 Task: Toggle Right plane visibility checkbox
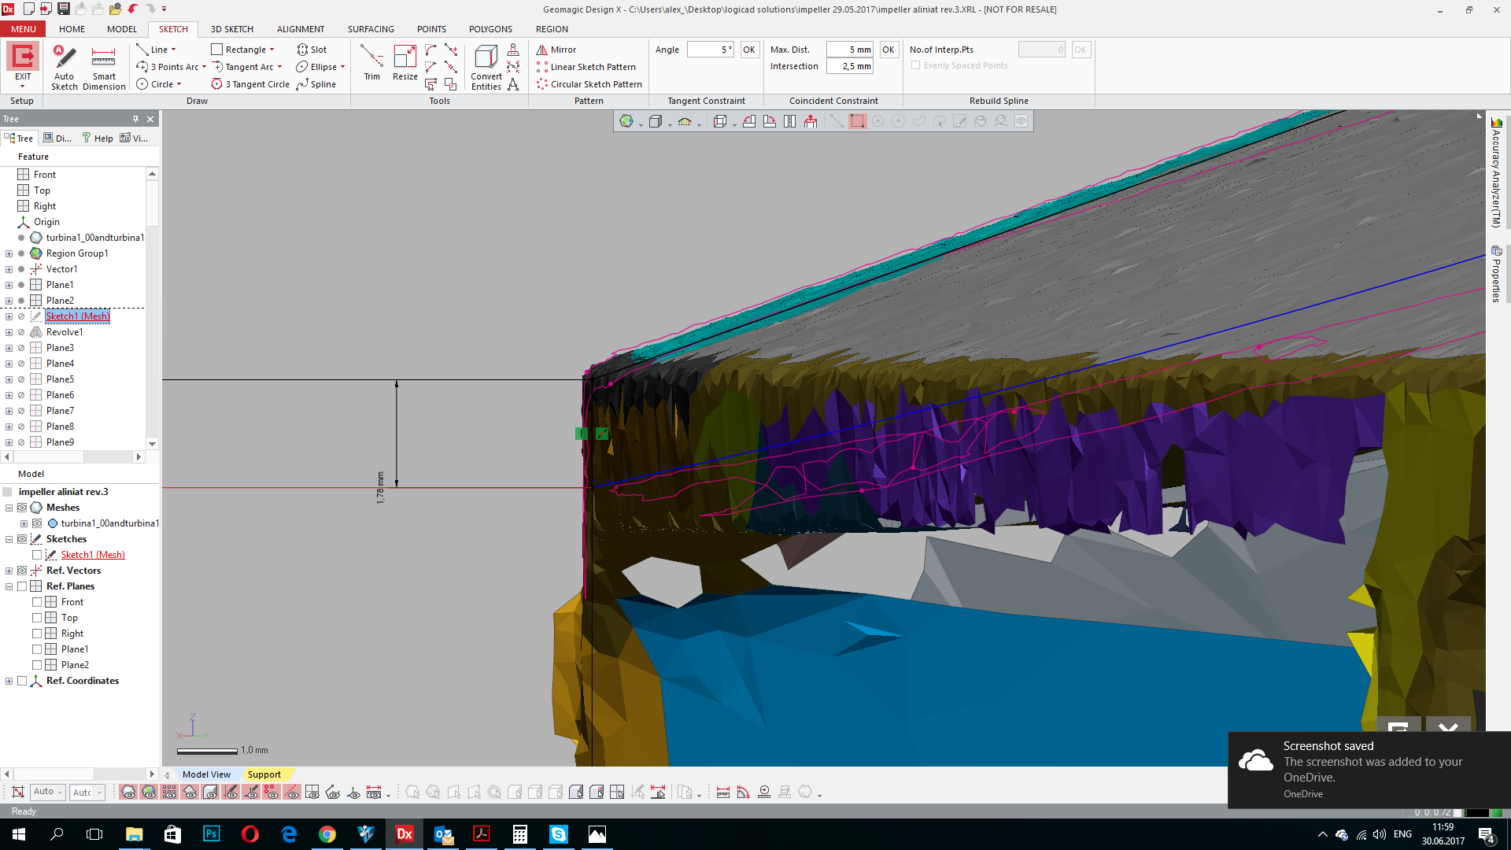(x=37, y=634)
